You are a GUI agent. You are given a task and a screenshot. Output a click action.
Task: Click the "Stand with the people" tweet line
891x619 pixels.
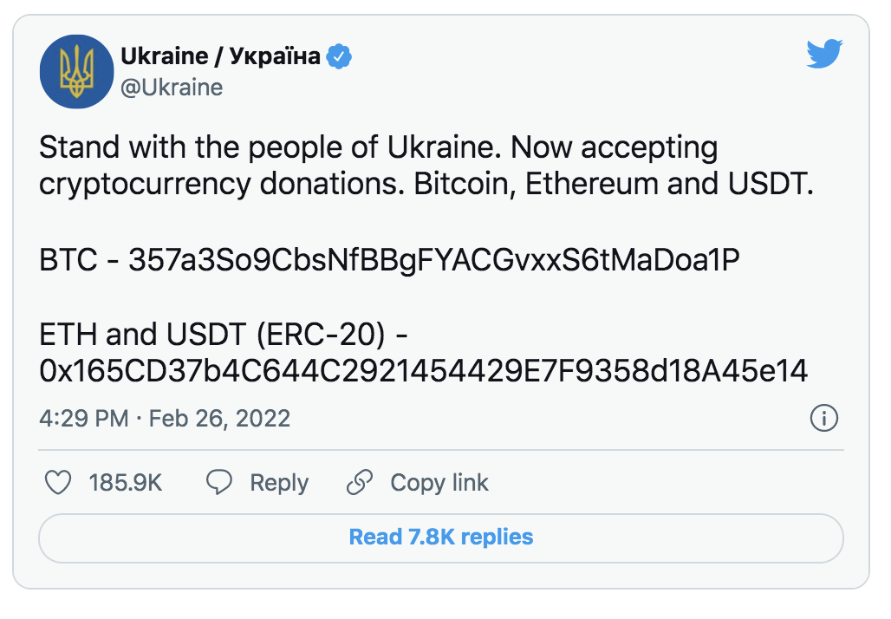tap(378, 148)
